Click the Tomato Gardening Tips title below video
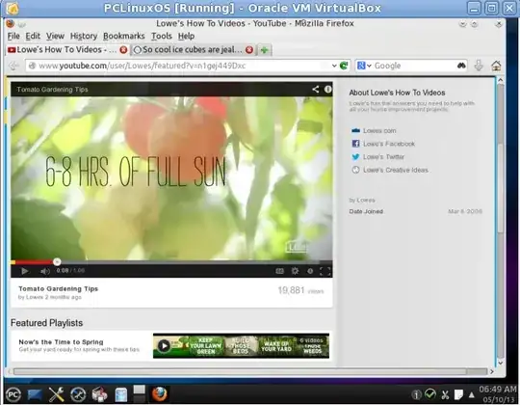The width and height of the screenshot is (520, 405). [59, 289]
